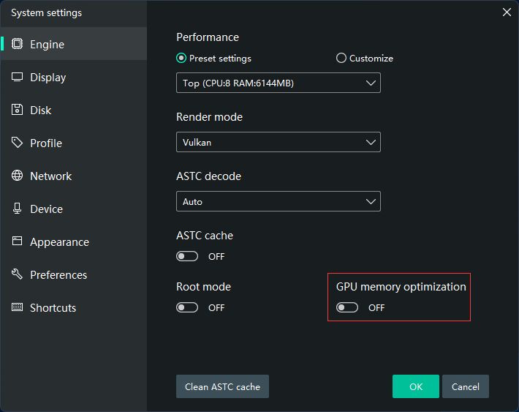Select the Preset settings radio button
The height and width of the screenshot is (412, 519).
click(x=181, y=59)
